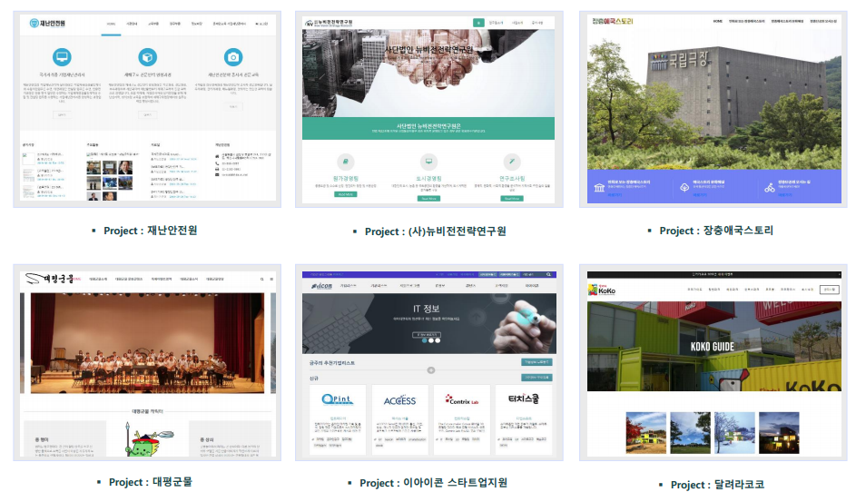Click the blue camera icon in 재난안전원 page

233,57
